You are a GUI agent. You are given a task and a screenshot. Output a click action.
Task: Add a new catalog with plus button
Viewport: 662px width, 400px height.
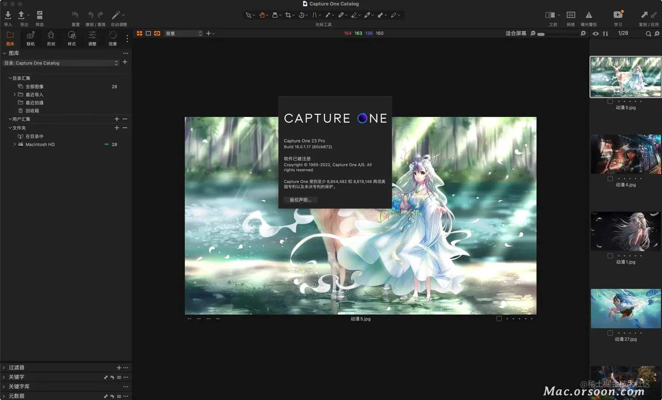[x=125, y=62]
